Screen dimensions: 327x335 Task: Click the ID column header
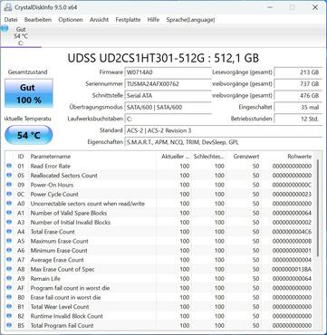click(21, 157)
